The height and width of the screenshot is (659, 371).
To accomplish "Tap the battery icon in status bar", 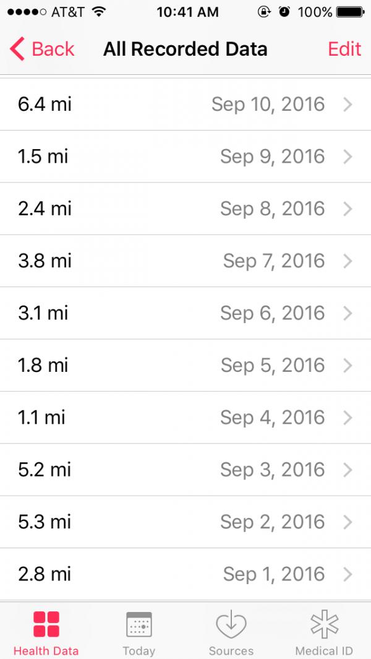I will pos(351,12).
